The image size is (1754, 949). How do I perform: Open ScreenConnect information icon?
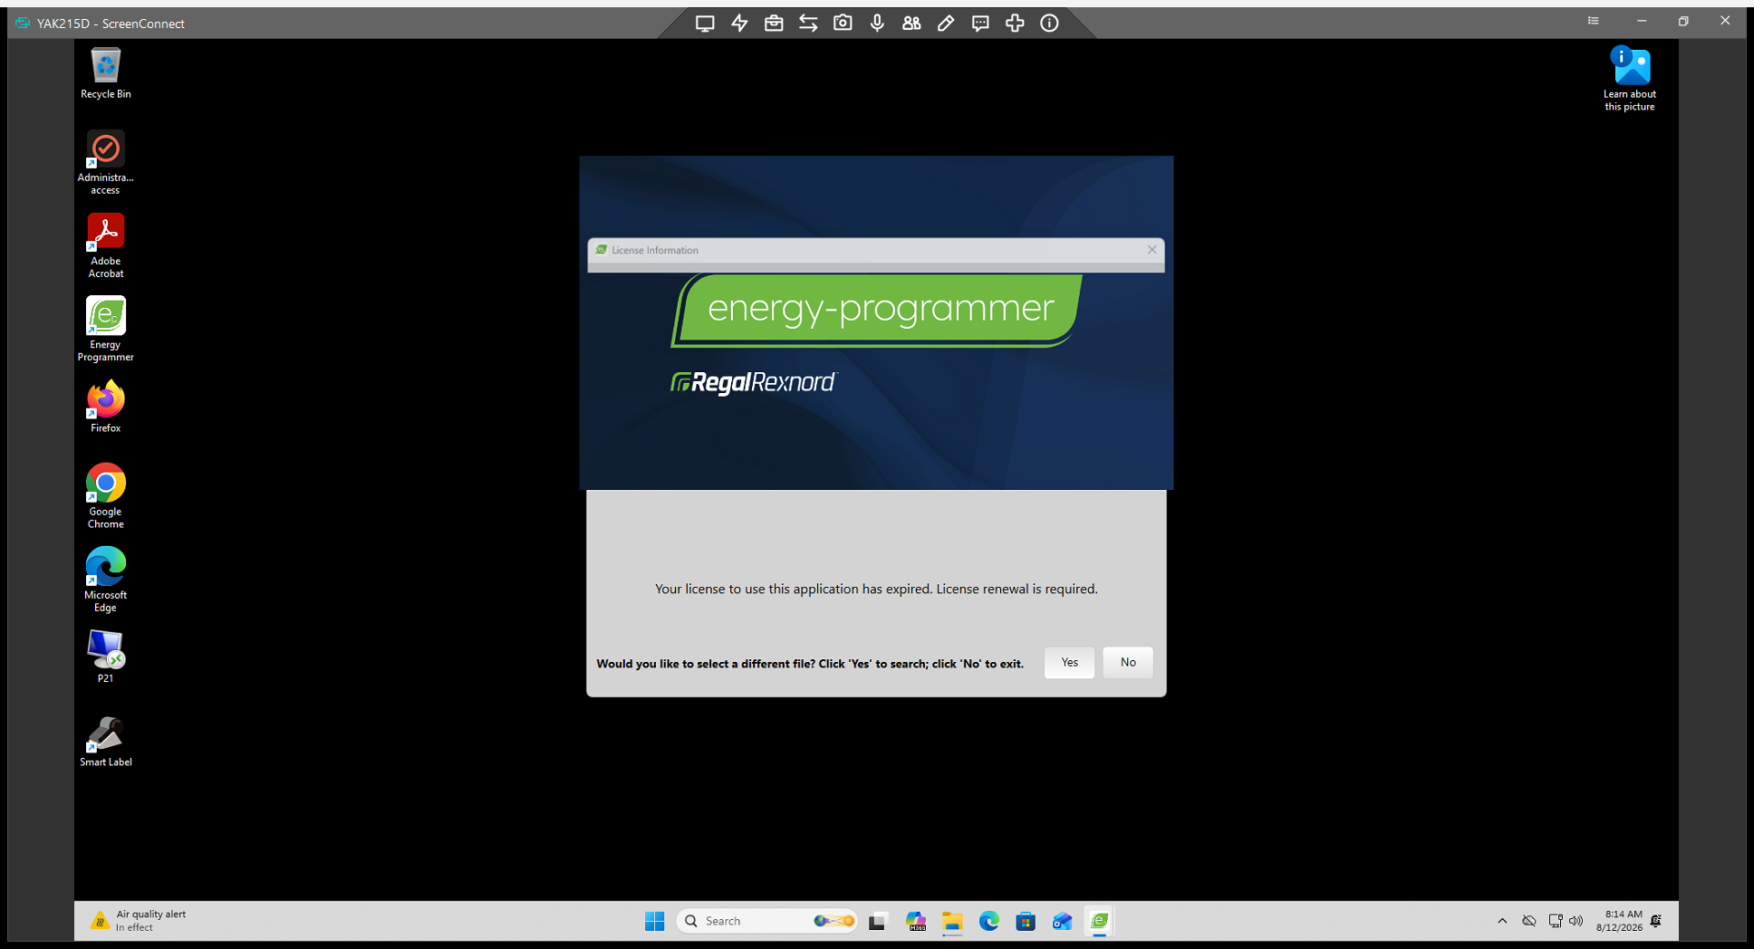click(x=1049, y=24)
